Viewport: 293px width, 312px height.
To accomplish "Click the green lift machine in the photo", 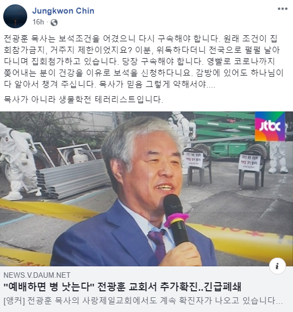I will coord(229,135).
